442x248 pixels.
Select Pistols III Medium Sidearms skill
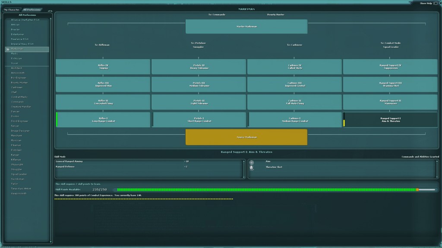click(x=199, y=84)
